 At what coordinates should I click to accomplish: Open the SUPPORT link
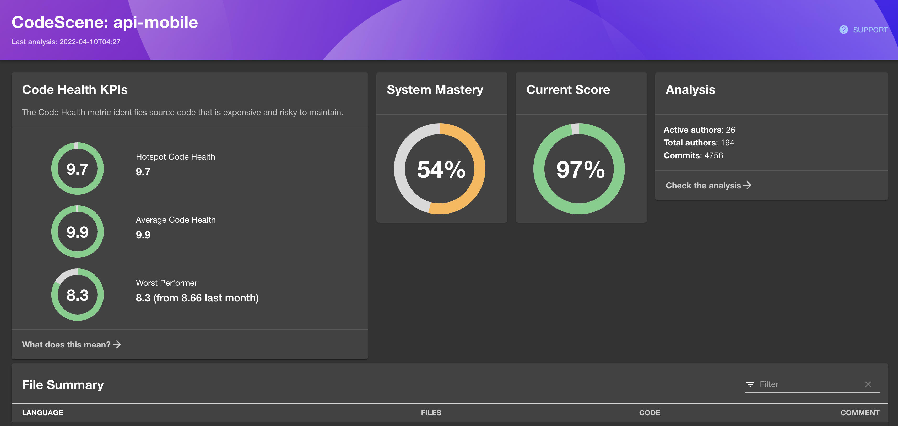pyautogui.click(x=870, y=30)
